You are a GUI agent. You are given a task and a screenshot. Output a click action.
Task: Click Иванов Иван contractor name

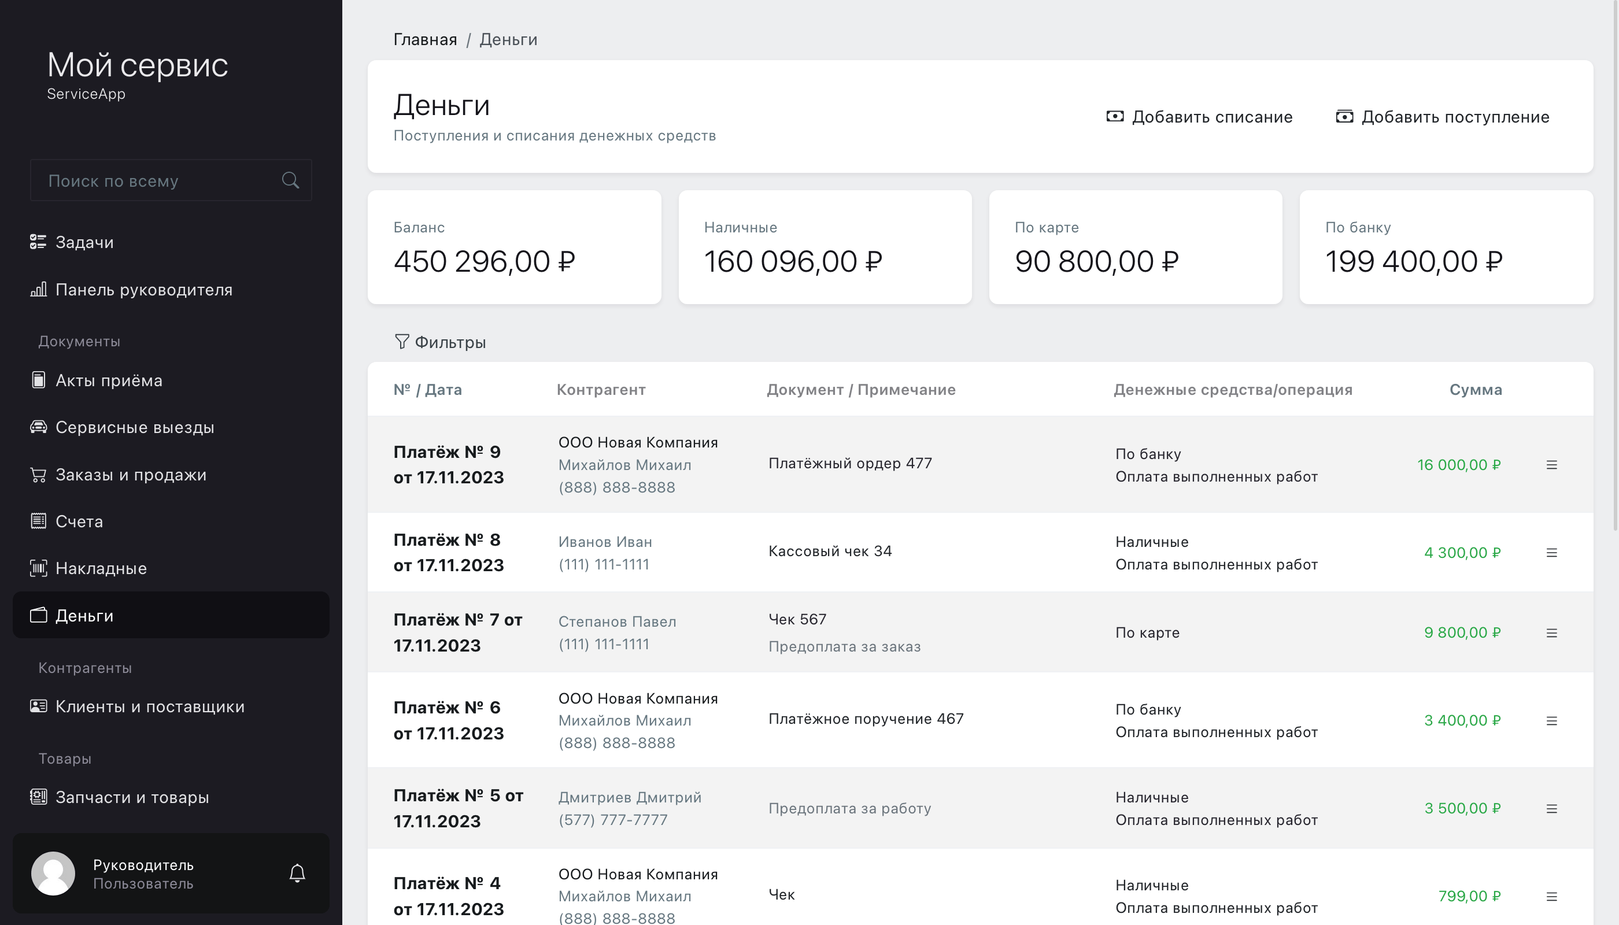605,541
